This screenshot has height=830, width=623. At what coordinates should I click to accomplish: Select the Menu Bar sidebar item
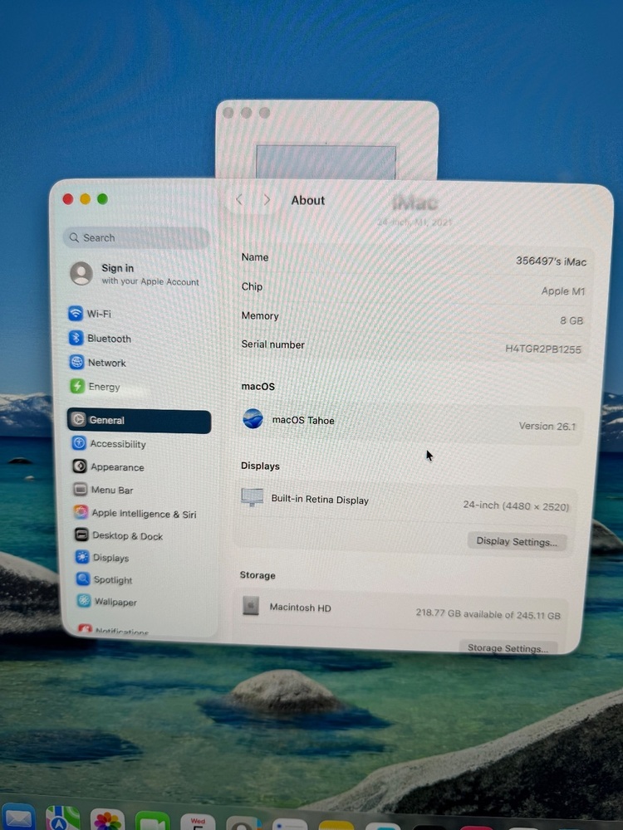(111, 491)
